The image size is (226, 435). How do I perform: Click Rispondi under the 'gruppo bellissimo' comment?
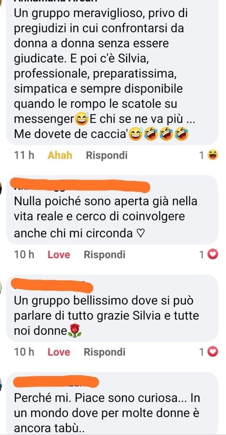tap(105, 352)
